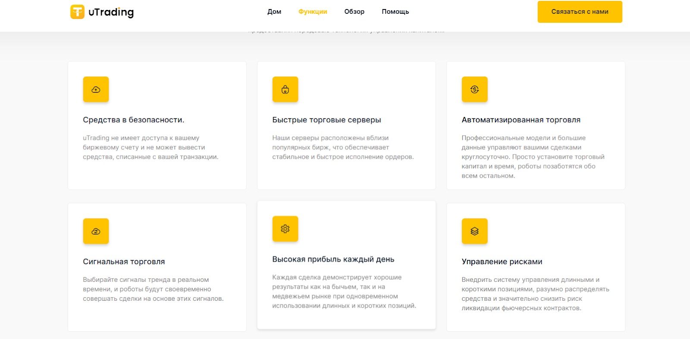Screen dimensions: 690x339
Task: Open the Помощь navigation link
Action: pos(395,12)
